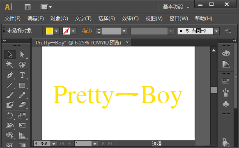Expand the right panel dock double arrows

coord(234,40)
